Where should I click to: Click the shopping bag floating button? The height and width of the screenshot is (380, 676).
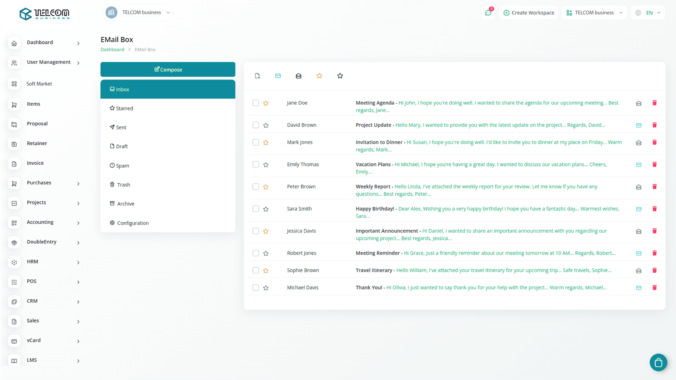click(x=658, y=362)
